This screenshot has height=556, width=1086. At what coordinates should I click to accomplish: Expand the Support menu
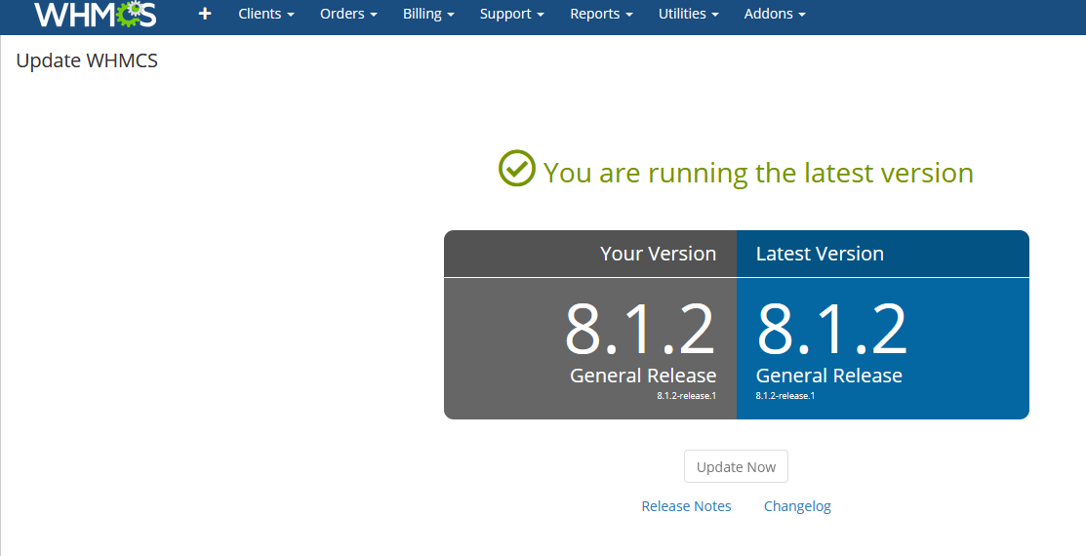(512, 14)
